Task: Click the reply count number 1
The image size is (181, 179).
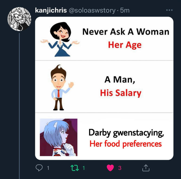Action: click(48, 168)
